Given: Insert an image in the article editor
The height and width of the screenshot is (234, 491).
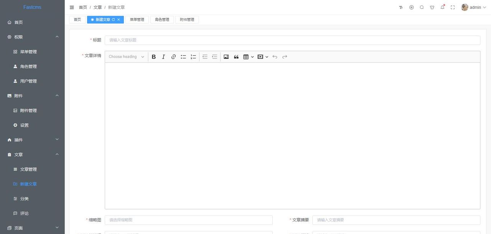Looking at the screenshot, I should [x=226, y=56].
